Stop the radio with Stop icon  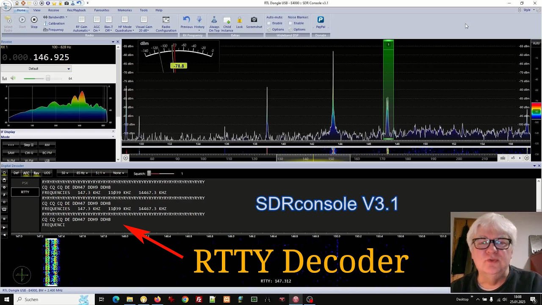(x=34, y=19)
